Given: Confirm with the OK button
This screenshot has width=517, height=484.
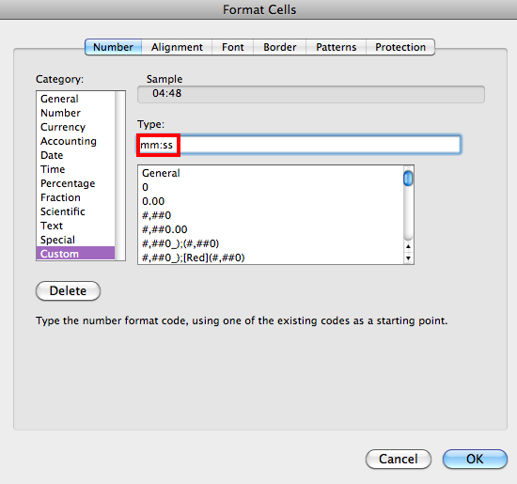Looking at the screenshot, I should click(x=475, y=459).
